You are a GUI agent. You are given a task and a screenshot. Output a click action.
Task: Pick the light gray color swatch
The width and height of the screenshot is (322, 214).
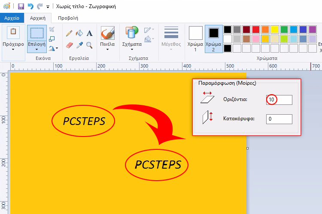237,39
